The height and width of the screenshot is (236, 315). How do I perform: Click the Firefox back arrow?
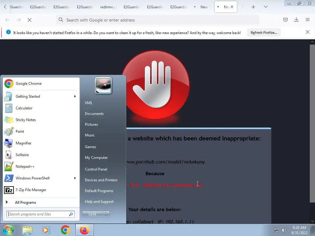[x=7, y=20]
